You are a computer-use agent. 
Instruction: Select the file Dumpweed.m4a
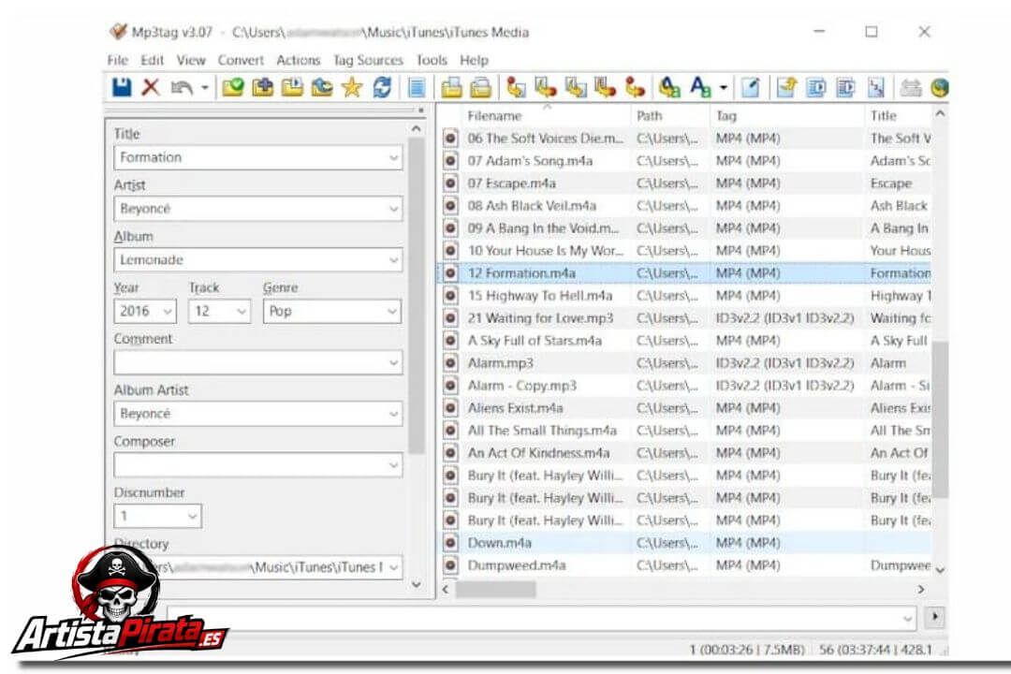click(686, 565)
